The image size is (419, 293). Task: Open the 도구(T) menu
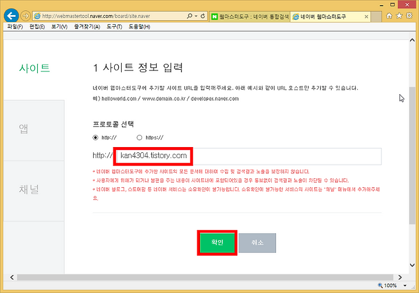click(114, 27)
